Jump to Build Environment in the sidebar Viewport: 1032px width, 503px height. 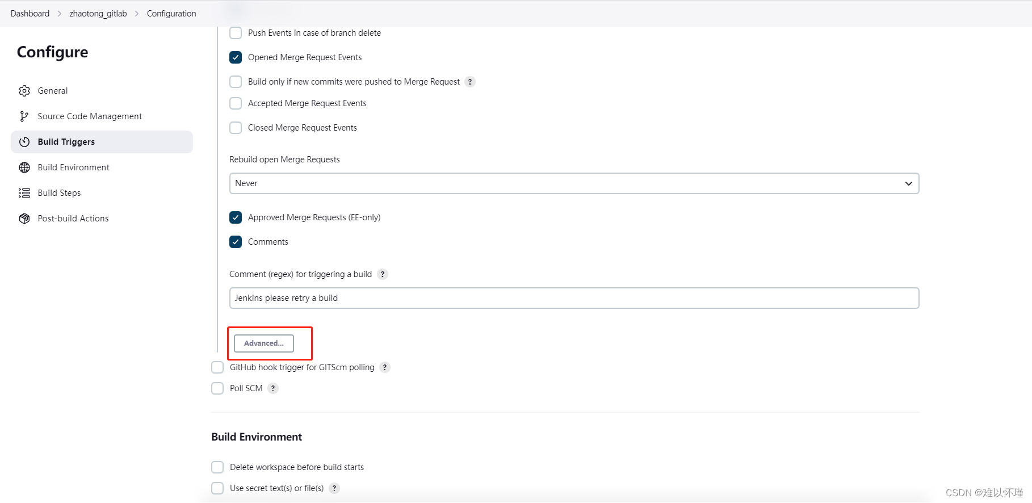pyautogui.click(x=102, y=167)
